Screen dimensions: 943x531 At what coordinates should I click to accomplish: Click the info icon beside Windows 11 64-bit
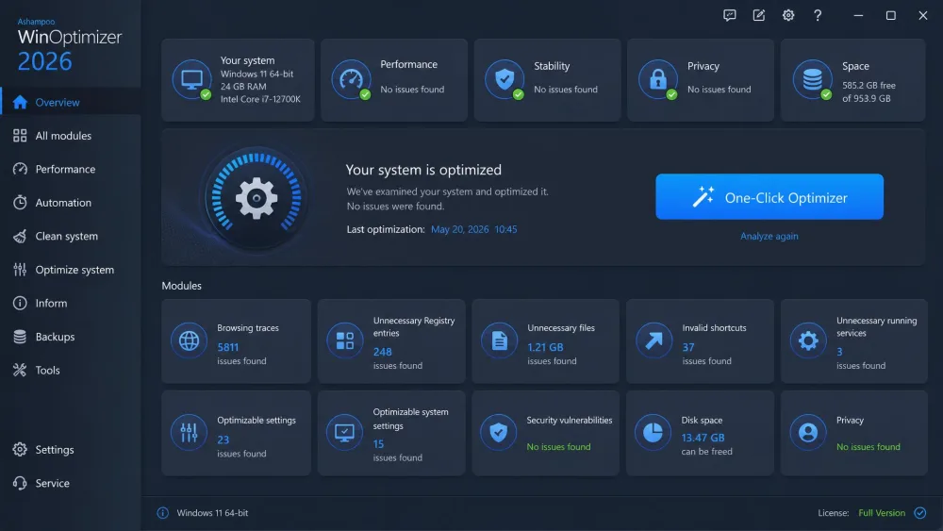pos(162,513)
